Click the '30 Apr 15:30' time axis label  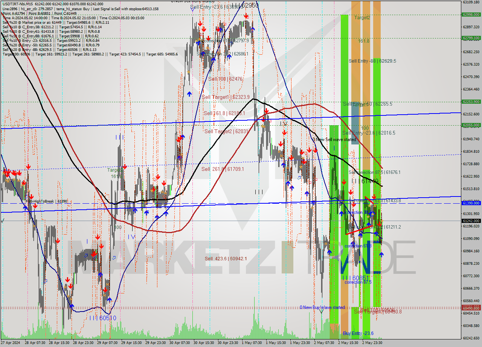(204, 343)
